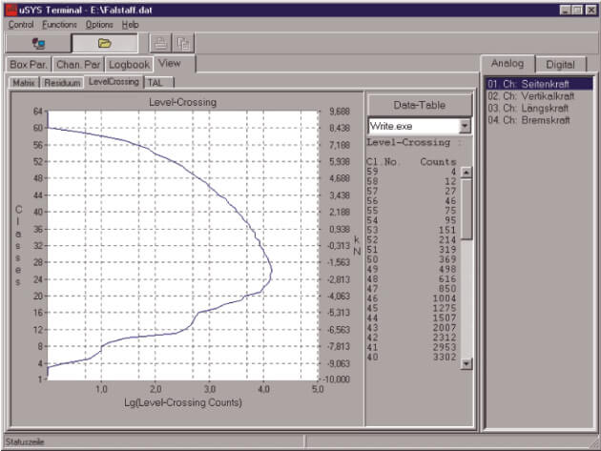This screenshot has width=601, height=451.
Task: Click the print icon in toolbar
Action: click(x=160, y=43)
